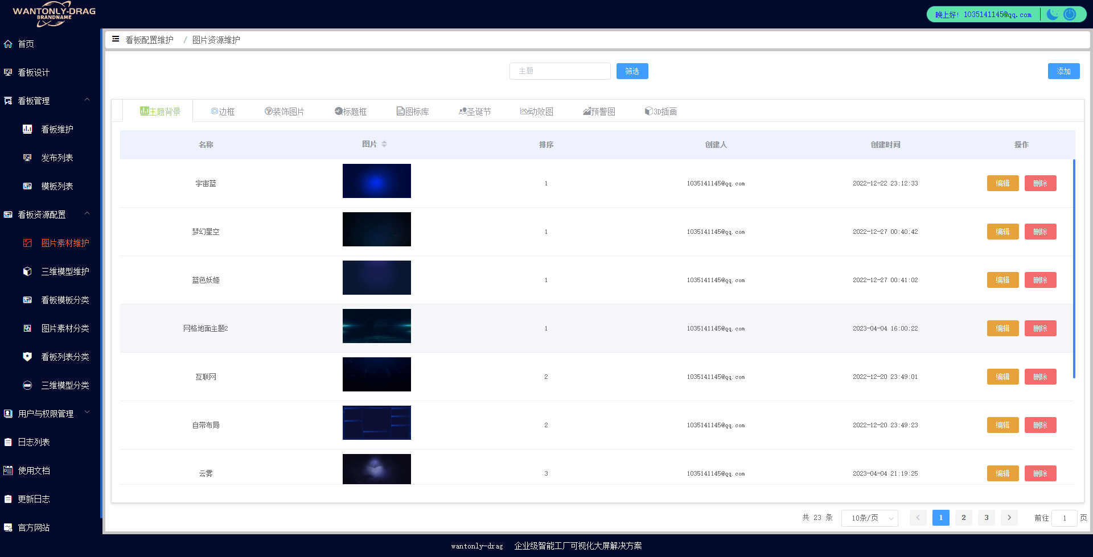Click 看板配置维护 breadcrumb
The width and height of the screenshot is (1093, 557).
149,40
